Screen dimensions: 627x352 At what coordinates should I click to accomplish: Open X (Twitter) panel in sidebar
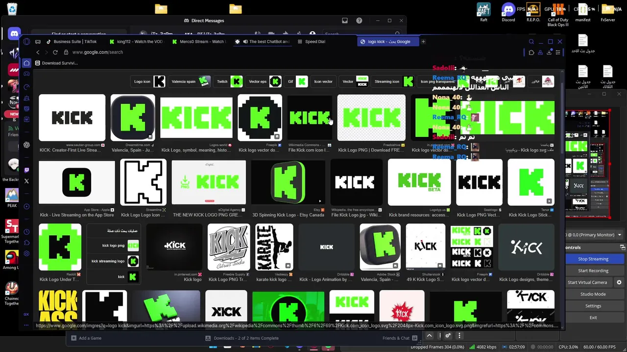(26, 181)
